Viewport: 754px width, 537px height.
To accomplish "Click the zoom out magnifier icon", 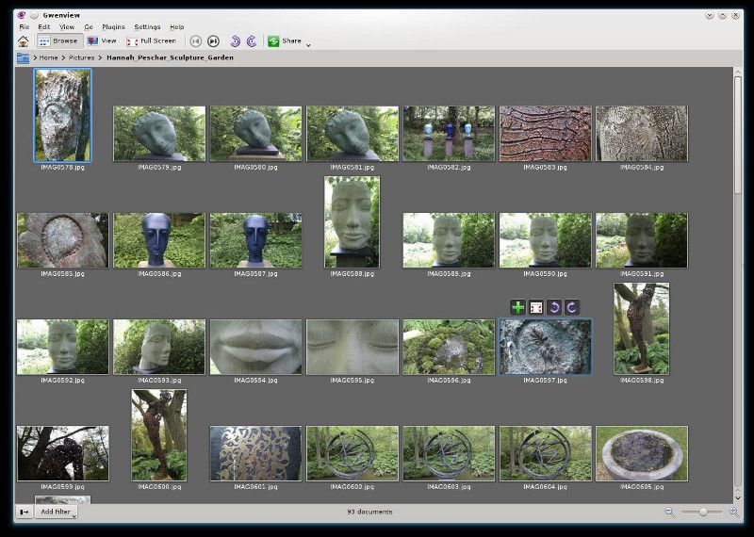I will (x=669, y=512).
